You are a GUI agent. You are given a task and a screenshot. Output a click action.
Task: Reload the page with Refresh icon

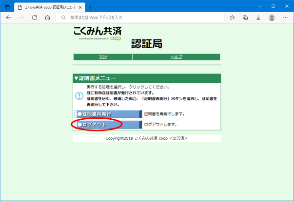(x=35, y=18)
